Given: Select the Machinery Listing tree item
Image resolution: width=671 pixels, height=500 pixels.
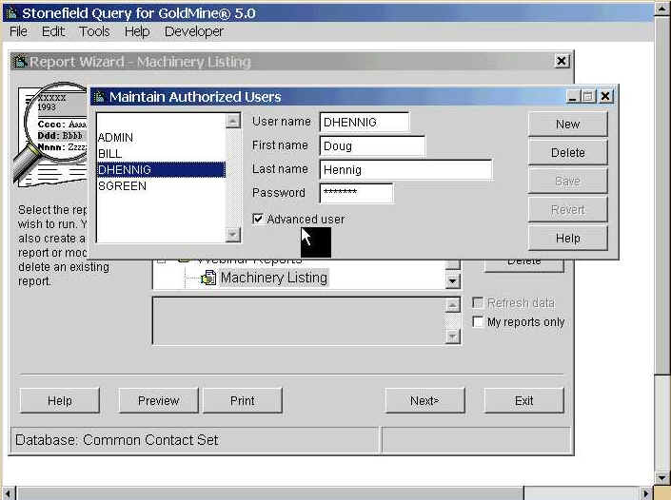Looking at the screenshot, I should [x=274, y=278].
